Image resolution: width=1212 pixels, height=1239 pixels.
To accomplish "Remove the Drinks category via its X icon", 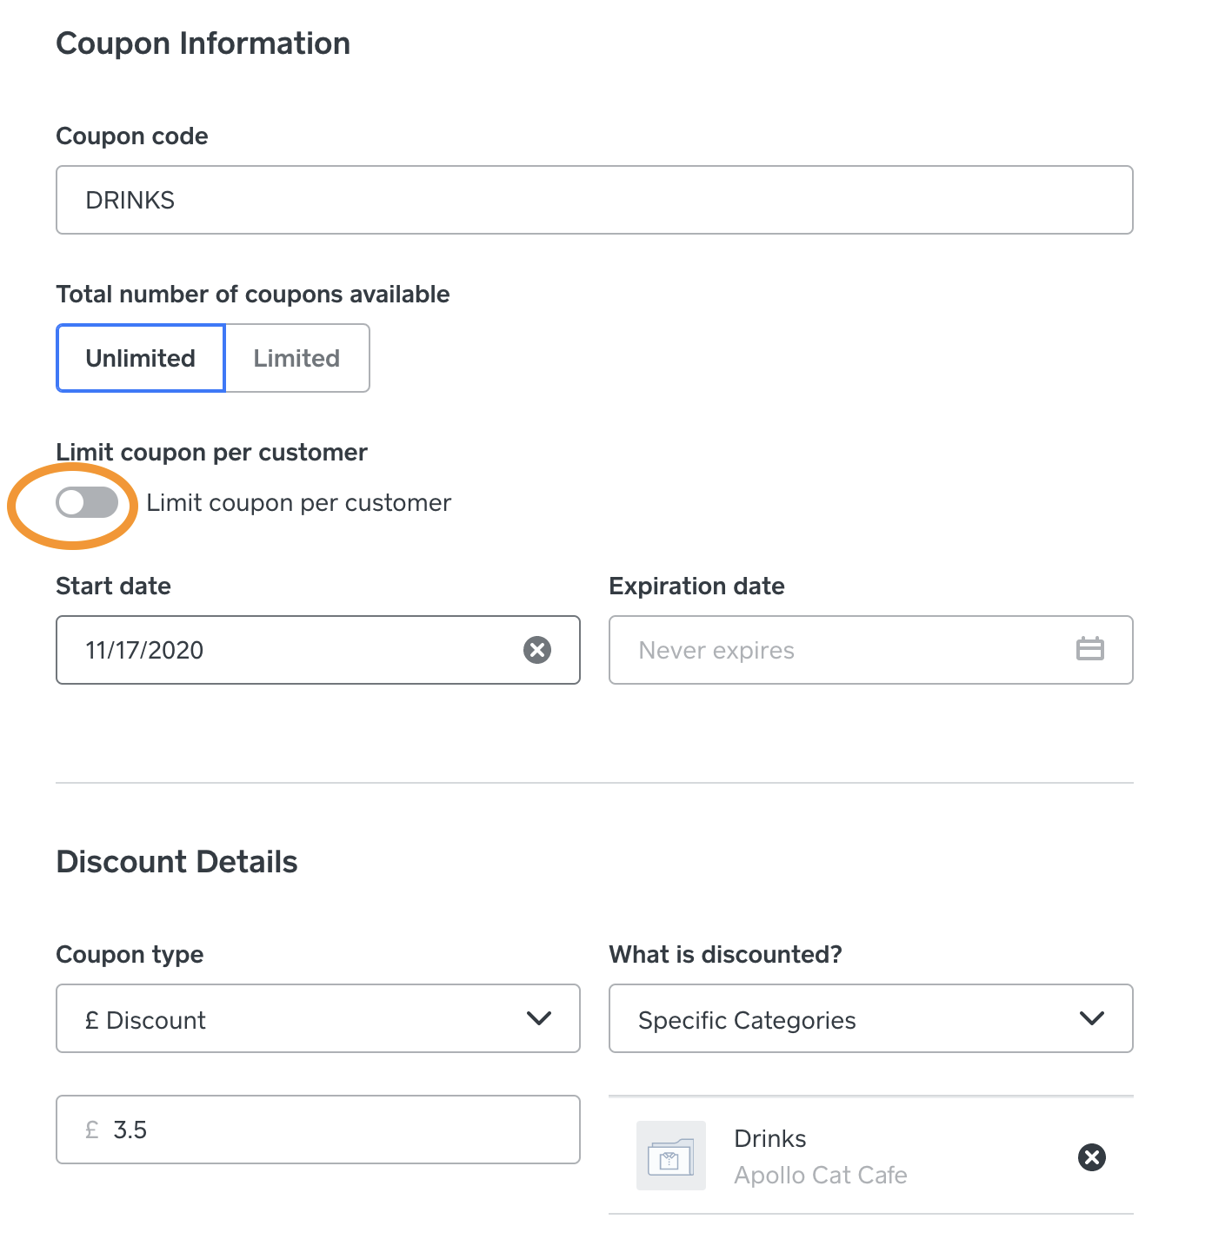I will (x=1092, y=1156).
